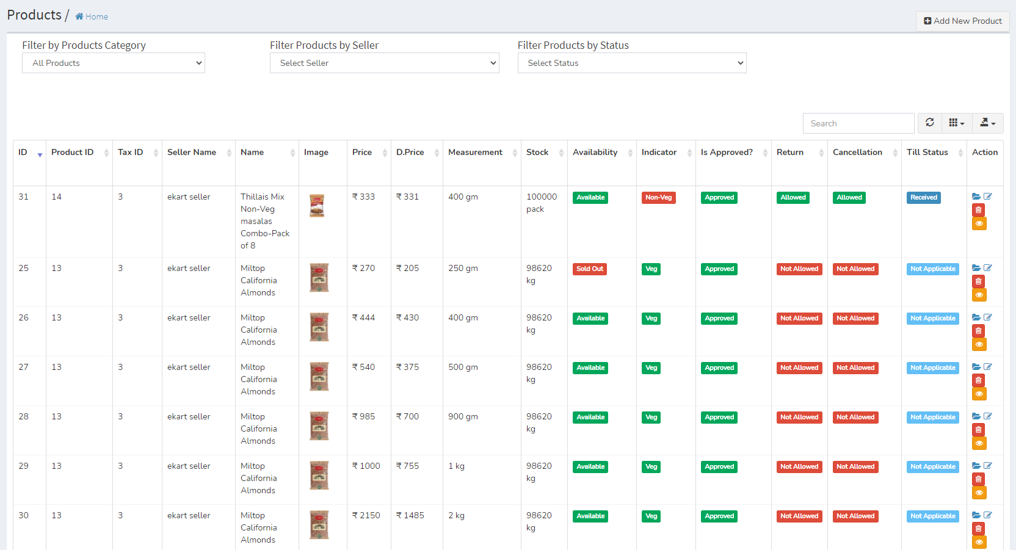View product ID 28 using eye icon

click(979, 443)
